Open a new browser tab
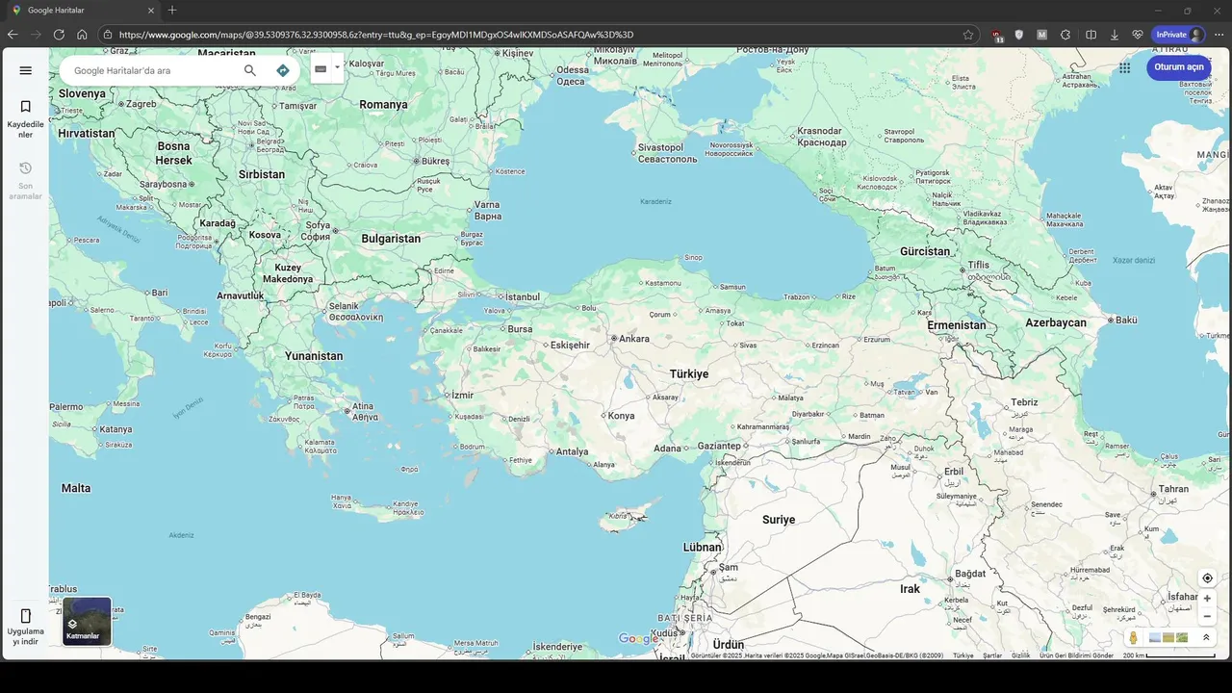1232x693 pixels. tap(172, 10)
